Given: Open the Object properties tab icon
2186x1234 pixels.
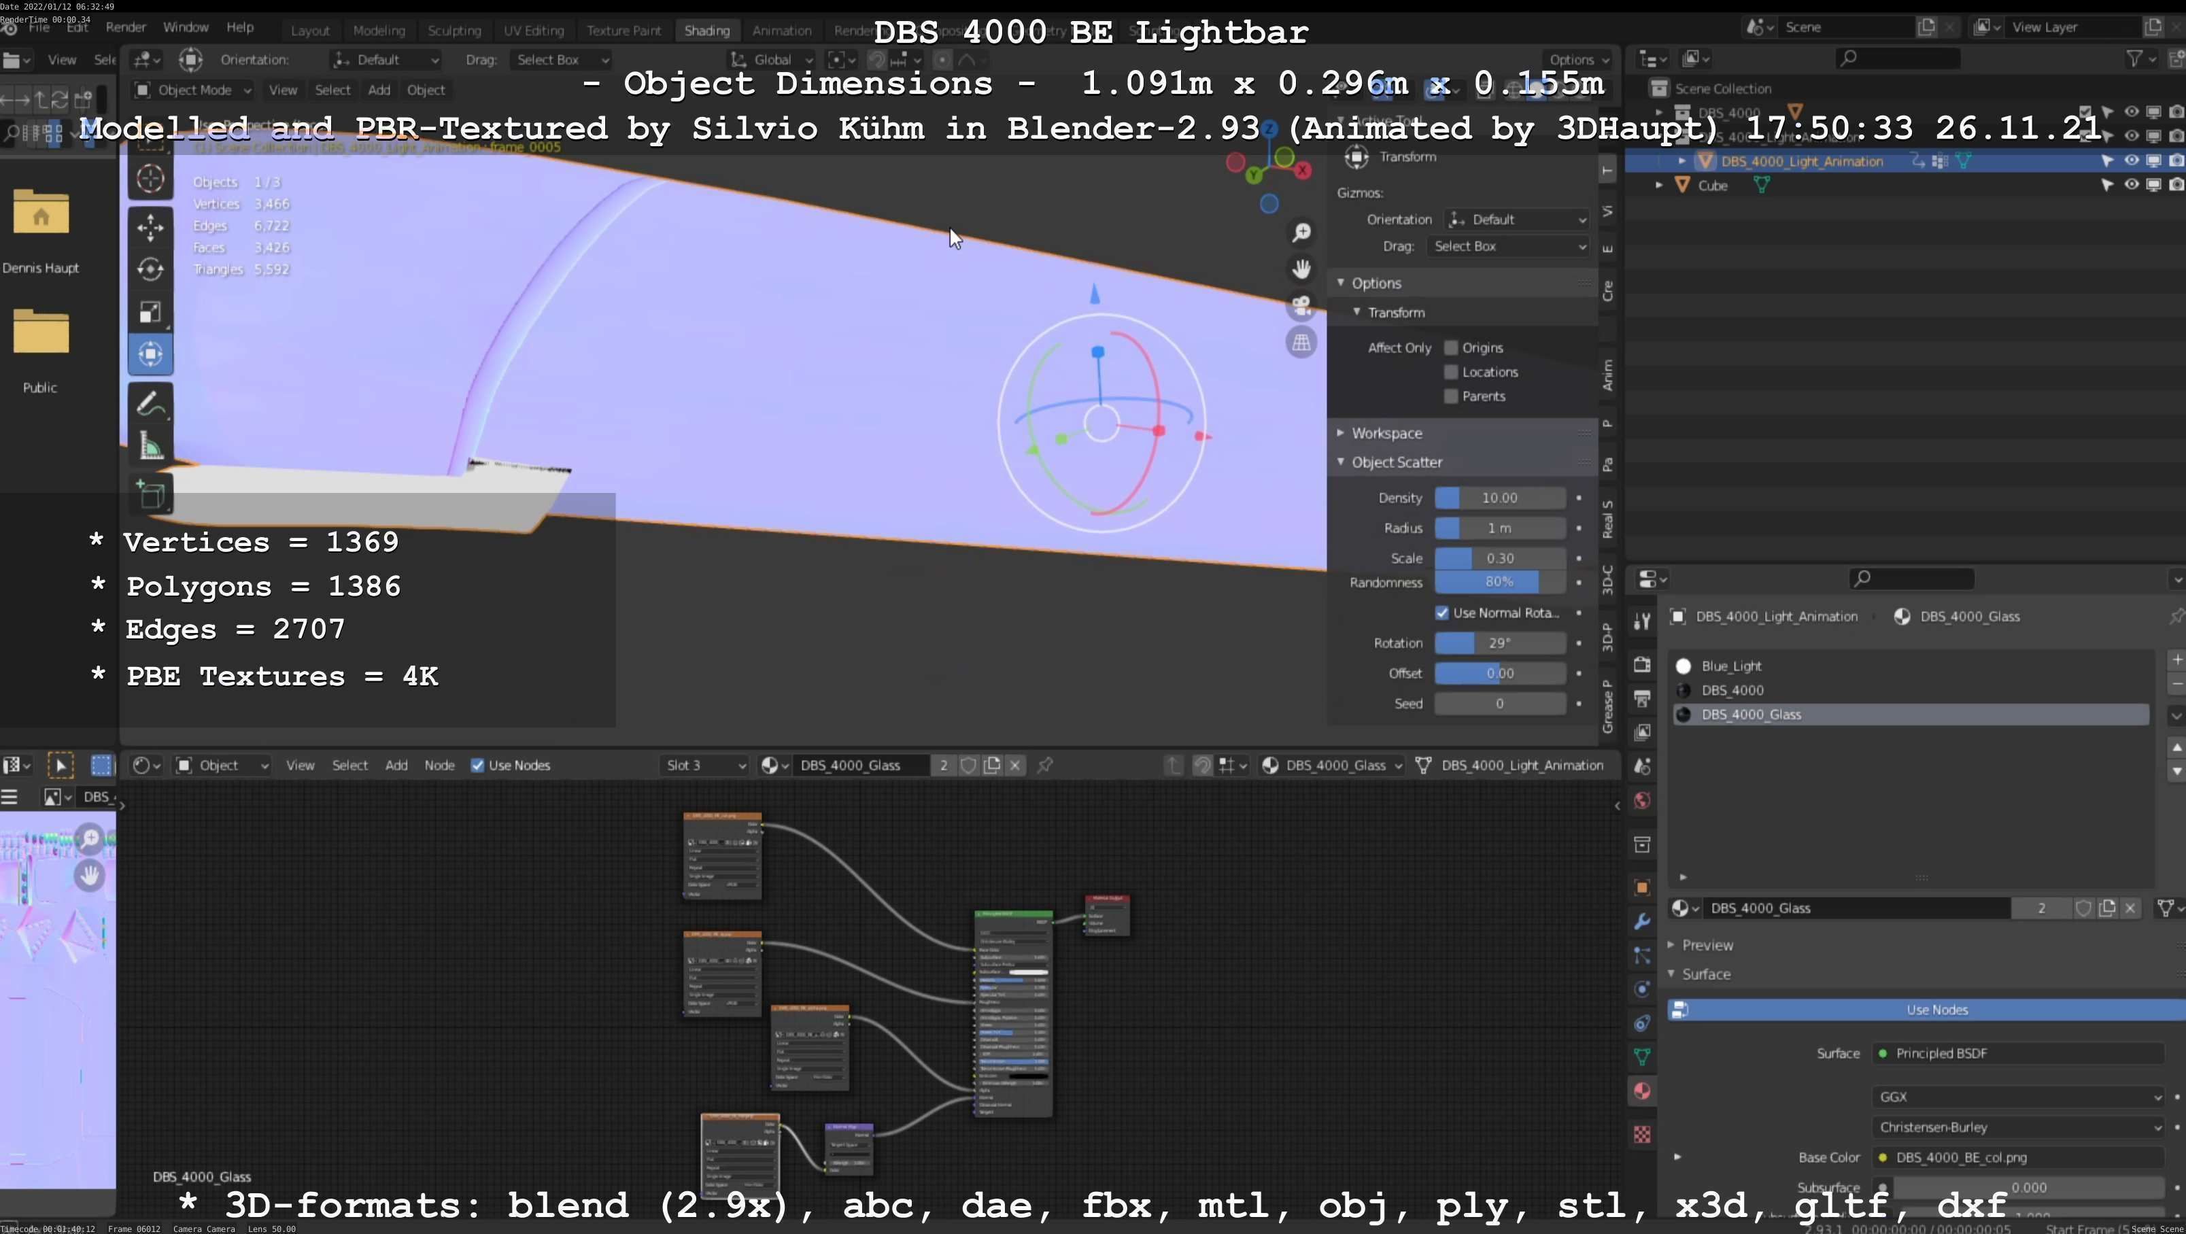Looking at the screenshot, I should tap(1642, 888).
